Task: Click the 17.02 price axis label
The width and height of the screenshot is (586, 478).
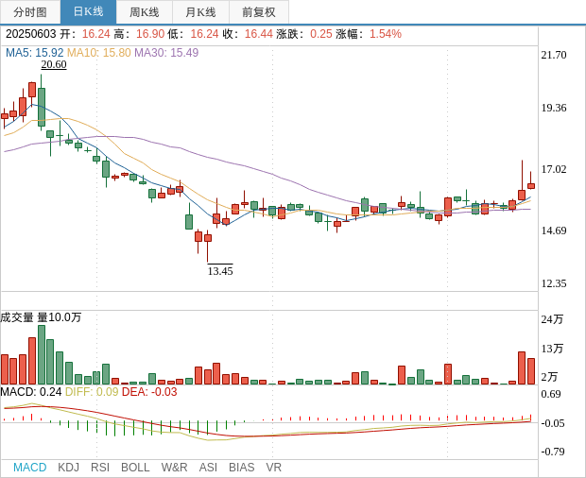Action: (x=554, y=169)
